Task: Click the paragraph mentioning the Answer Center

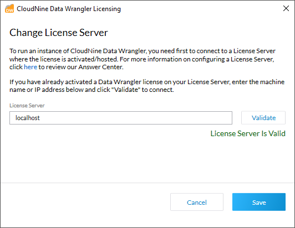Action: [143, 59]
